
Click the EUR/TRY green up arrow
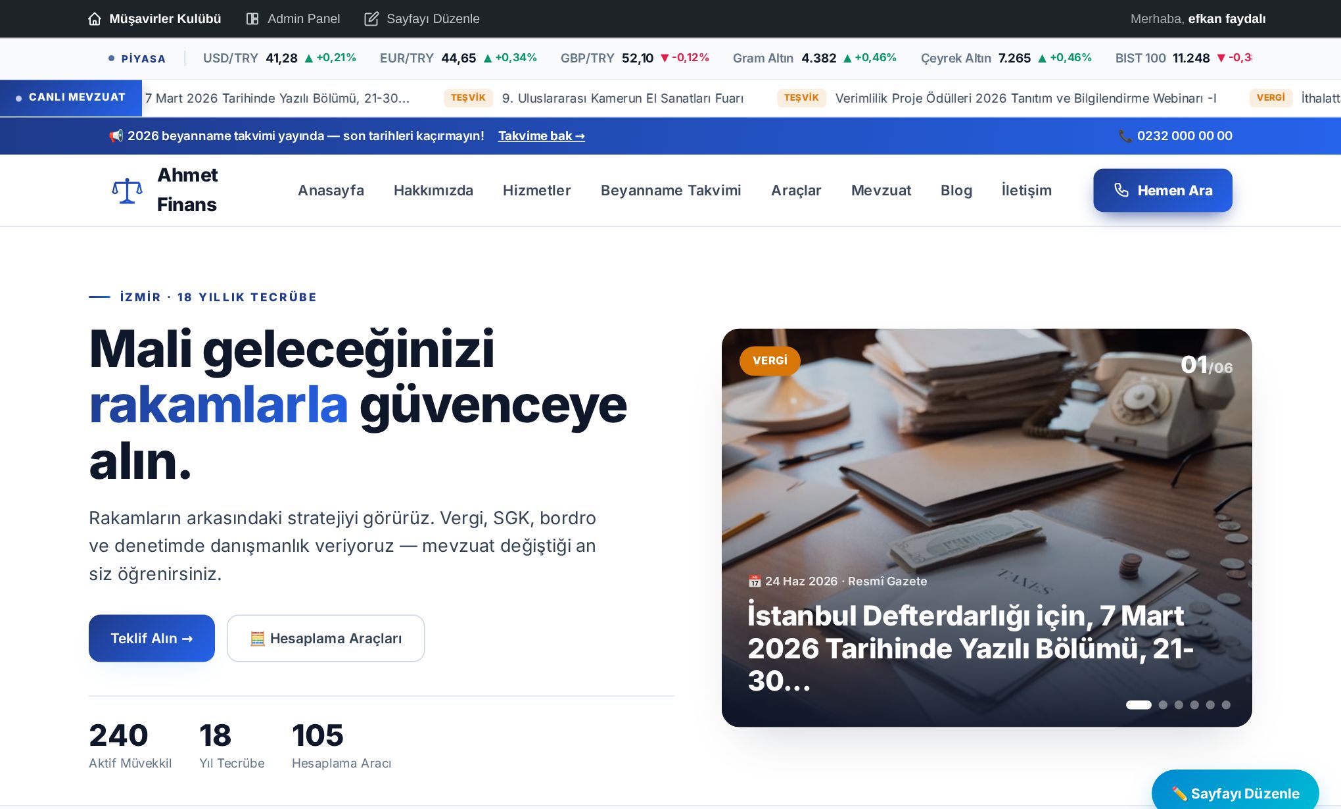(488, 59)
